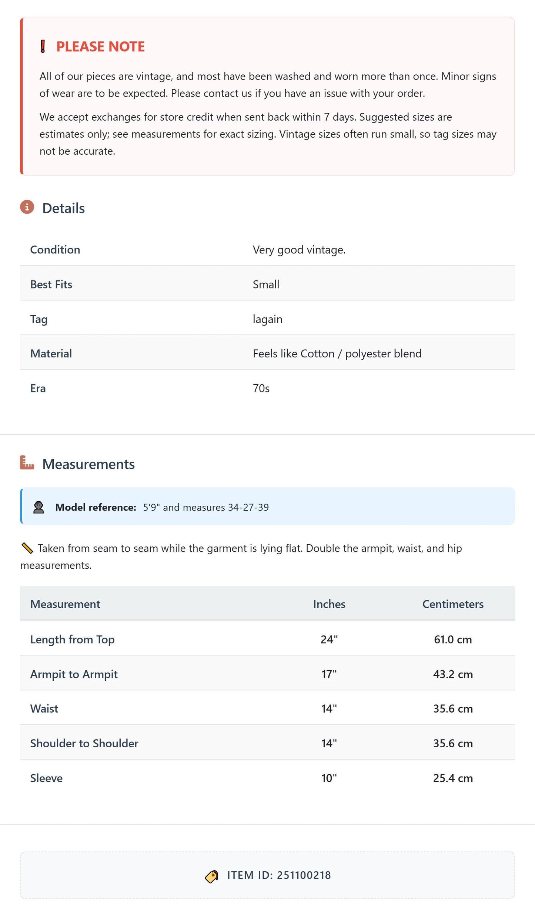Click the Measurements ruler icon
Viewport: 535px width, 916px height.
coord(27,462)
